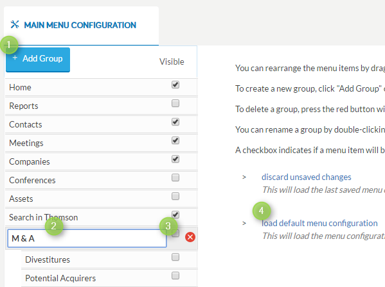
Task: Enable visibility for Divestitures
Action: (x=175, y=257)
